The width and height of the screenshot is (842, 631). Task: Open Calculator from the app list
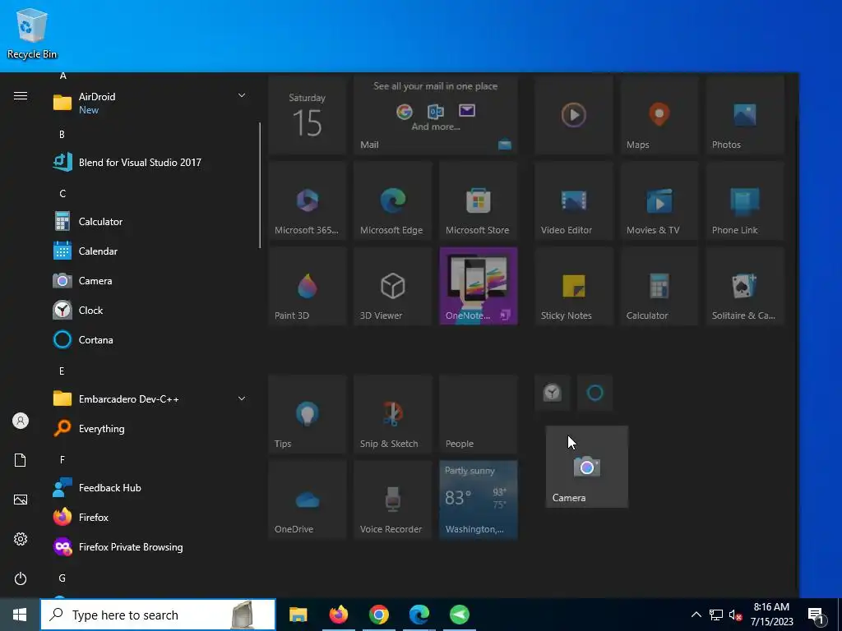point(150,222)
